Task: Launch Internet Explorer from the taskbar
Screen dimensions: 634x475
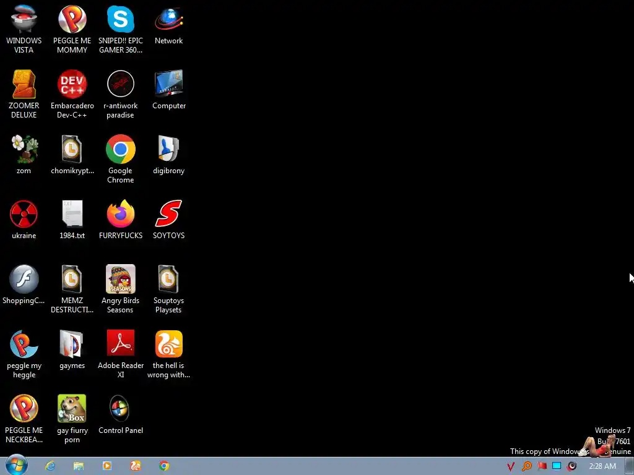Action: (x=50, y=466)
